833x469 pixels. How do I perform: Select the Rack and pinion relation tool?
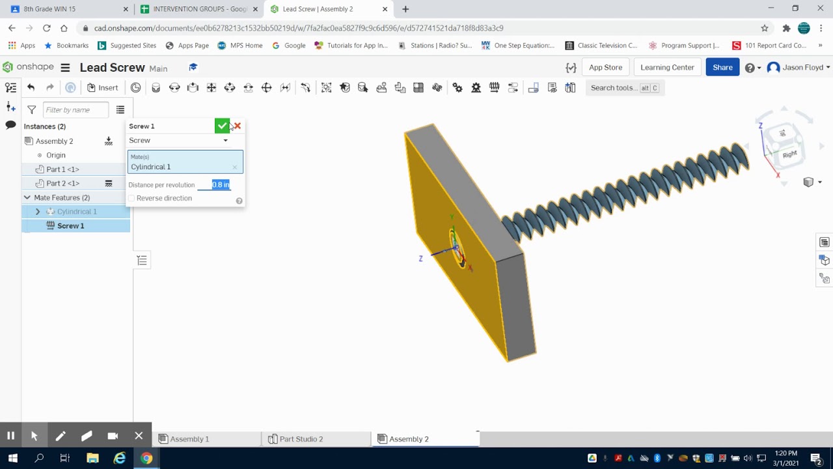pyautogui.click(x=476, y=87)
